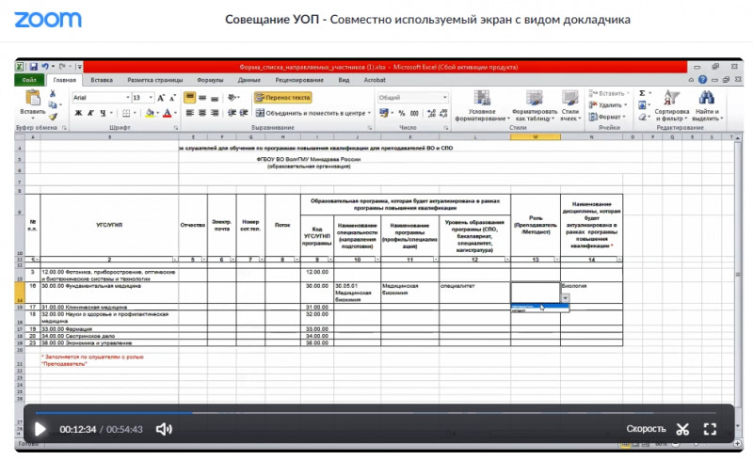Open the Разметка страницы ribbon tab

click(154, 80)
